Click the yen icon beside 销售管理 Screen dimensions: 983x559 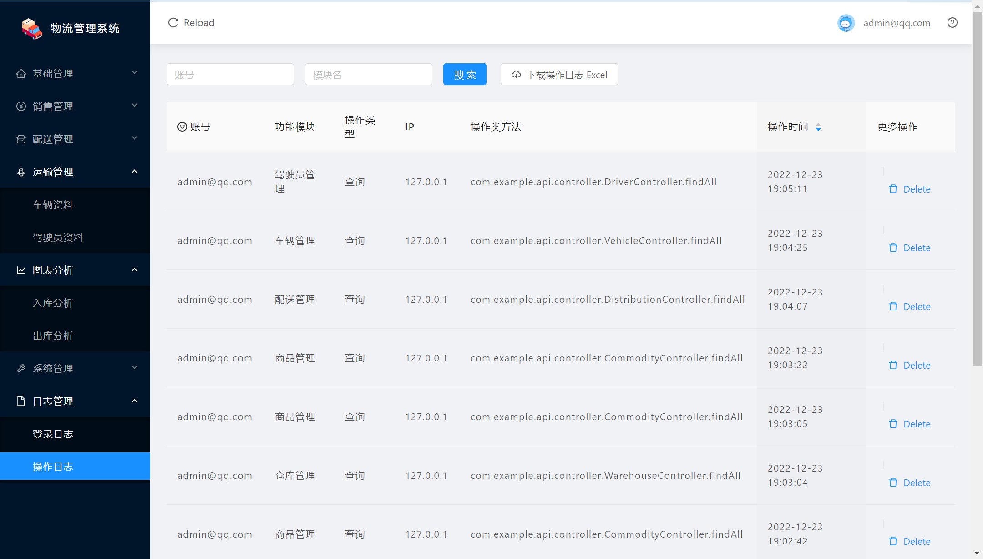tap(21, 107)
